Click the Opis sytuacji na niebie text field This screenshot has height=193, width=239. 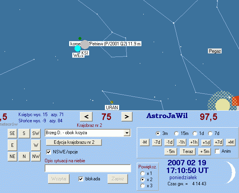[x=88, y=168]
